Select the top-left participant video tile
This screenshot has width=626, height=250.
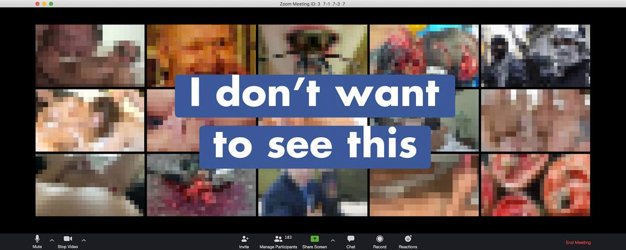(90, 56)
